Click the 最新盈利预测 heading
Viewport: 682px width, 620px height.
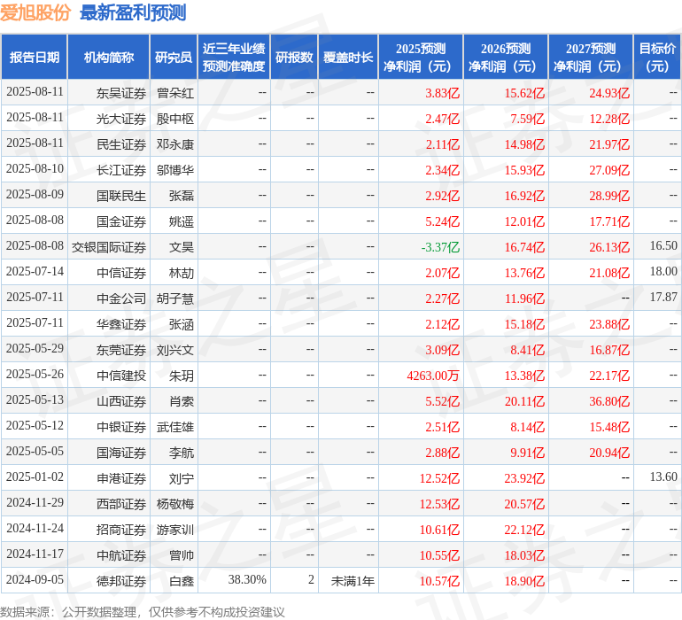(133, 12)
